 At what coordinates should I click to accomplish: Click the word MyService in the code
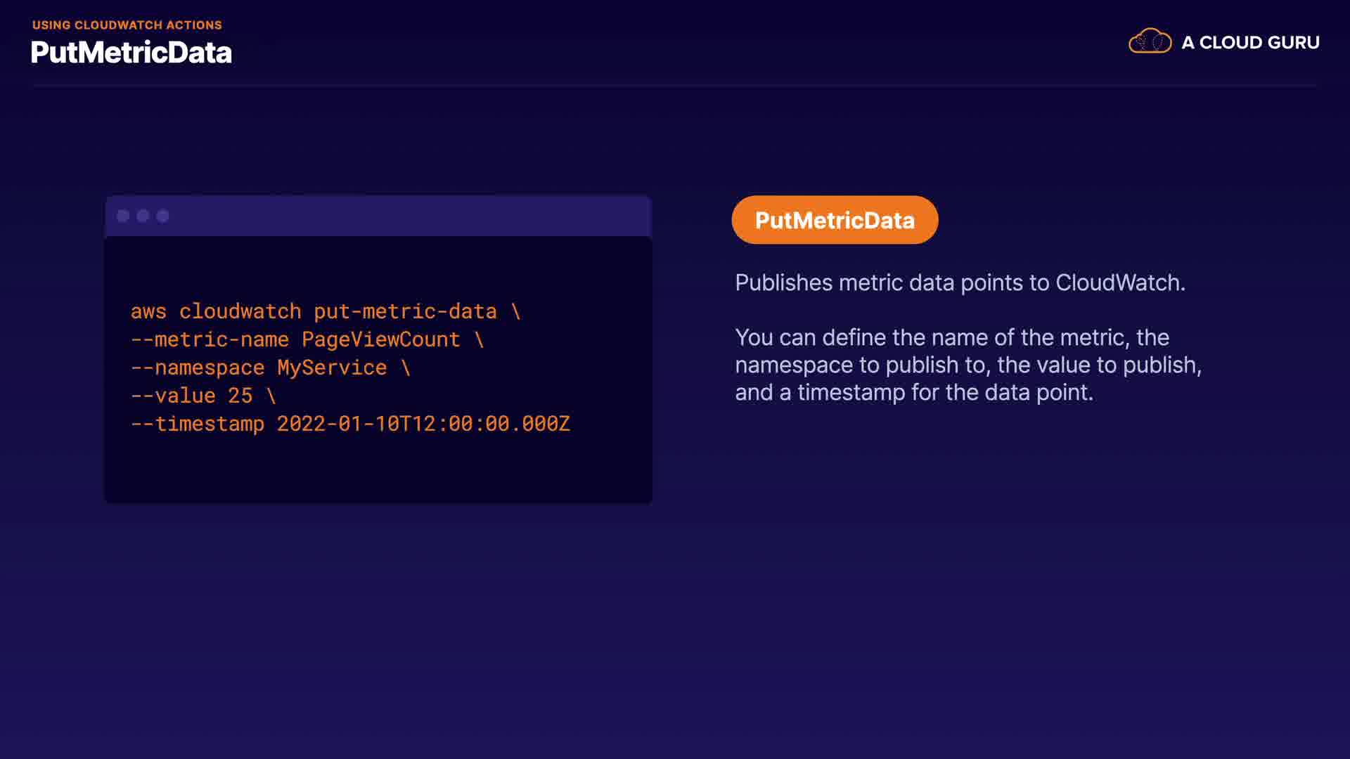coord(332,368)
